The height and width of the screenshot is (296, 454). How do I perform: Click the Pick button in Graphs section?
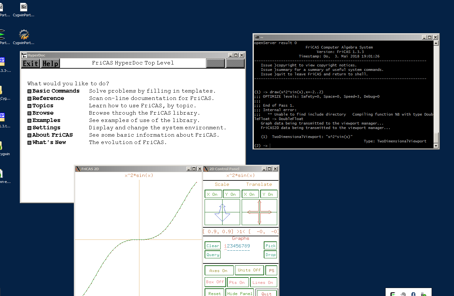270,246
